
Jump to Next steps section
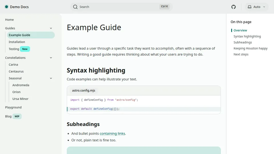241,54
